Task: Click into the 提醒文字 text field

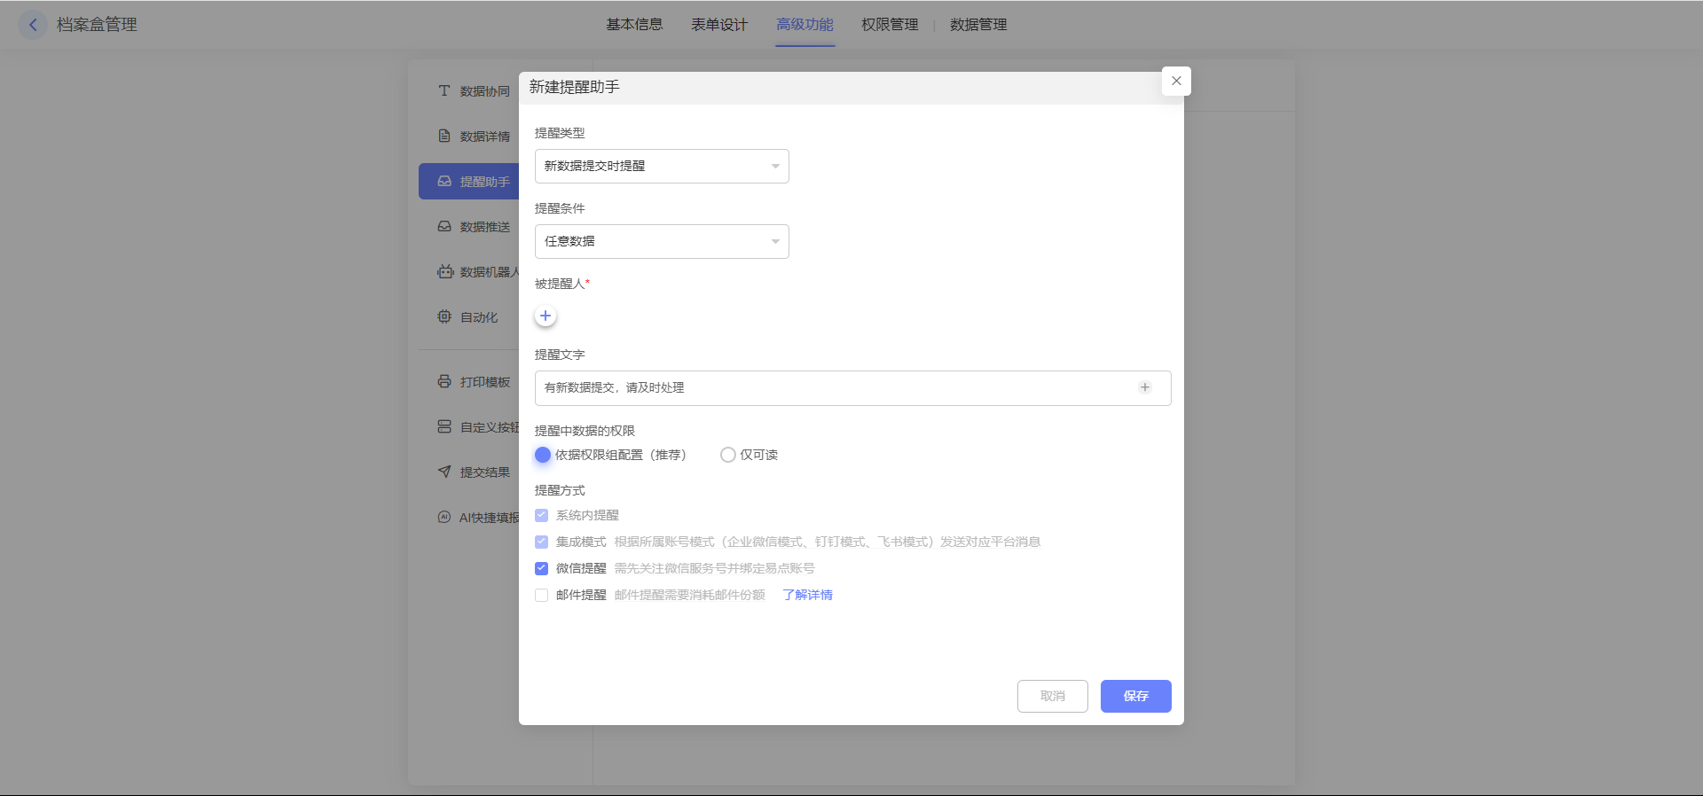Action: (x=834, y=388)
